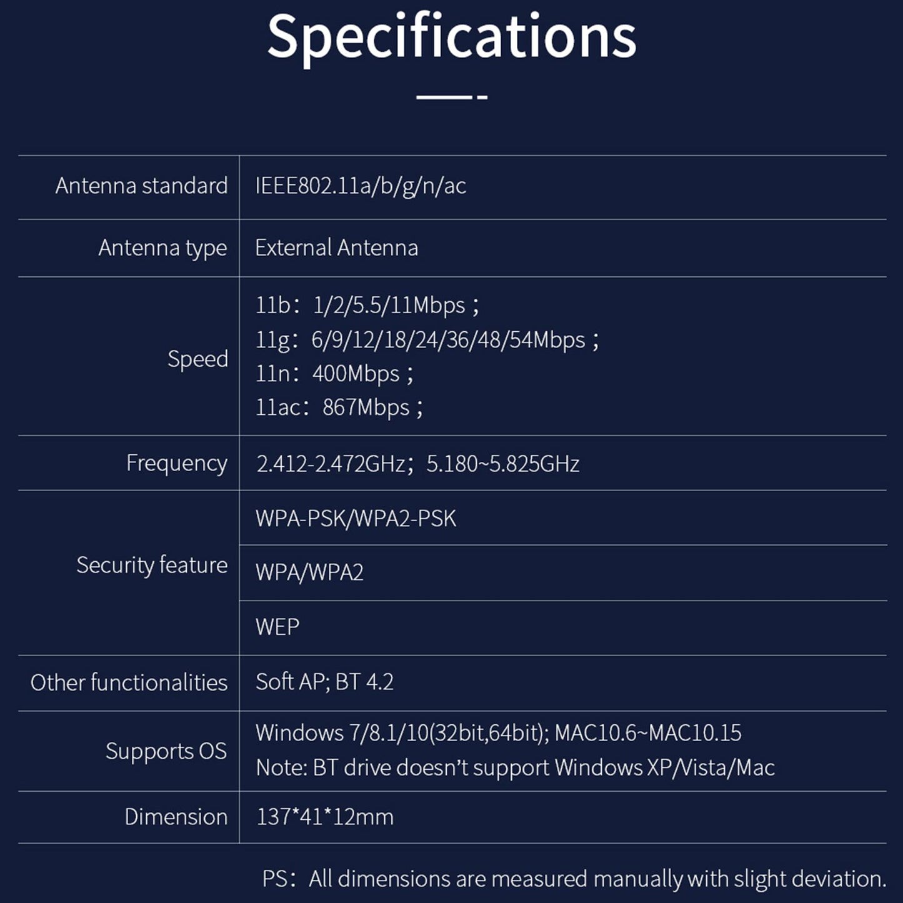
Task: Click the Antenna type label
Action: tap(162, 248)
